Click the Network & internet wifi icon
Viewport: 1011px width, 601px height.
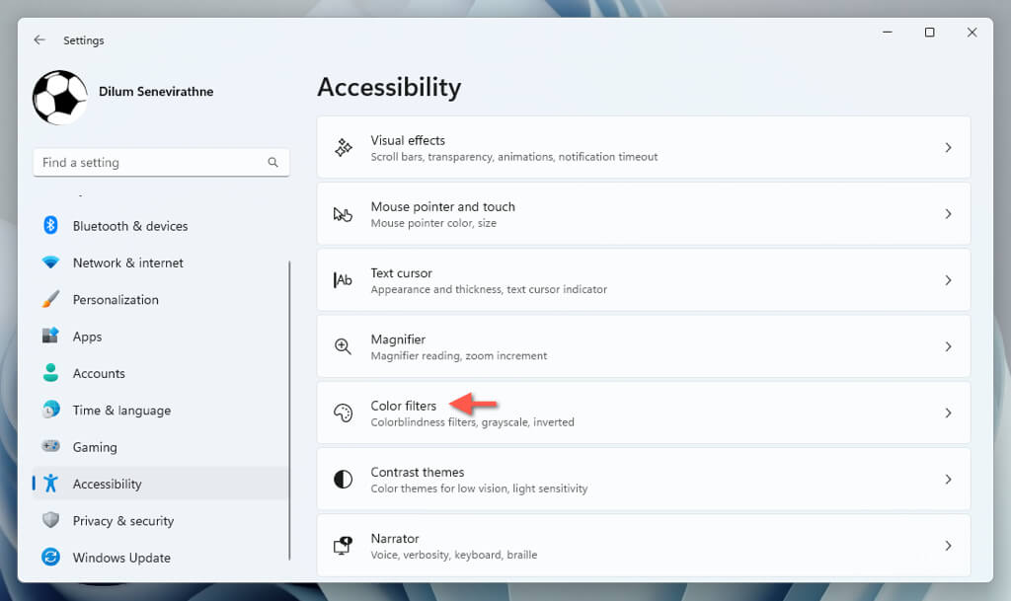tap(51, 263)
